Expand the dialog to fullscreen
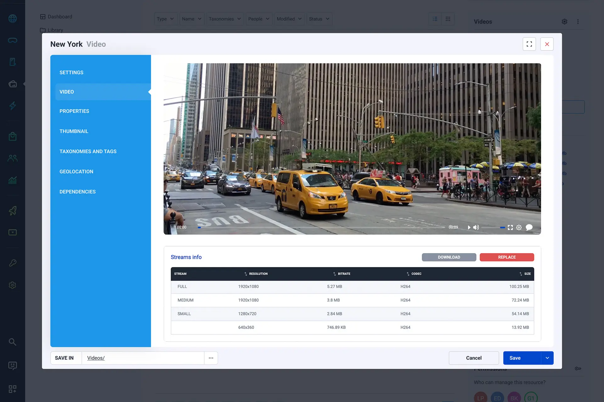Image resolution: width=604 pixels, height=402 pixels. [x=529, y=44]
